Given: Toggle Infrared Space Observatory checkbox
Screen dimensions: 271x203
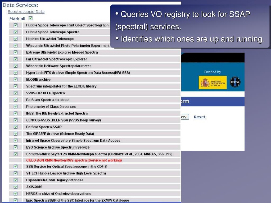Looking at the screenshot, I should (16, 140).
